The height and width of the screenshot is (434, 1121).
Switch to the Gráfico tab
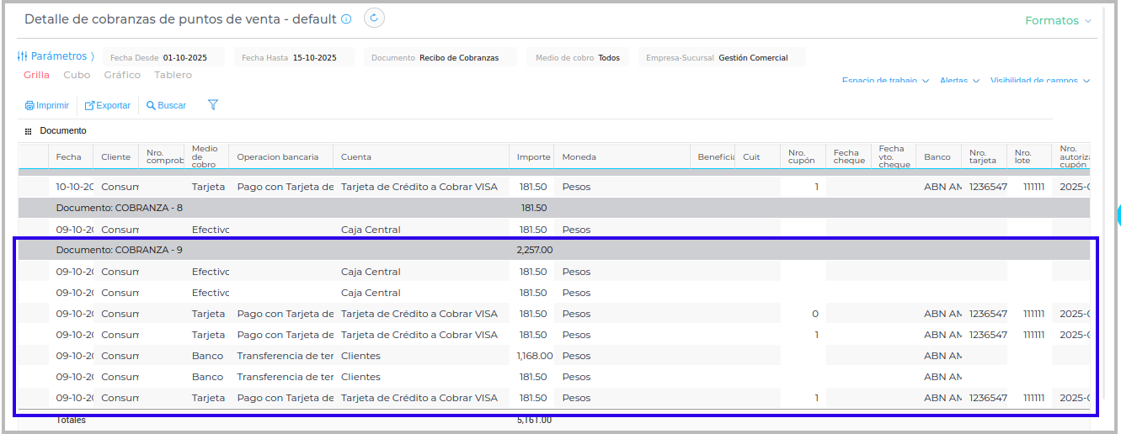[122, 75]
